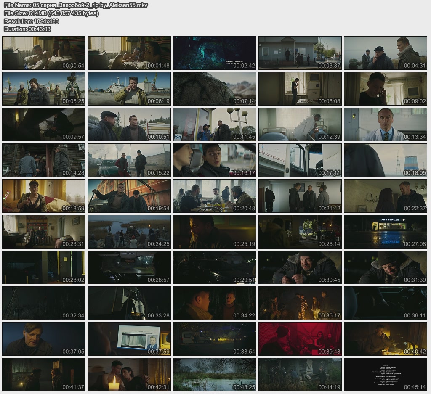Select the thumbnail timestamped 00:16:17
431x394 pixels.
coord(214,160)
